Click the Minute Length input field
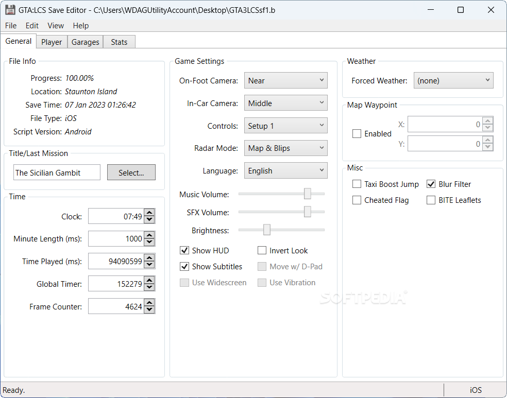 point(116,239)
